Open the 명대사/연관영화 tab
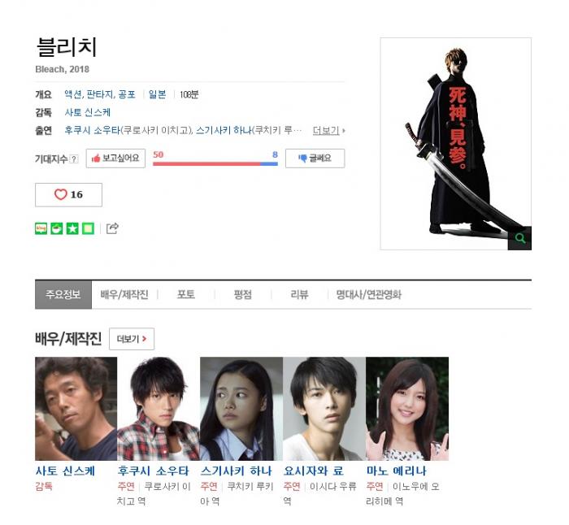Viewport: 569px width, 525px height. pyautogui.click(x=369, y=295)
